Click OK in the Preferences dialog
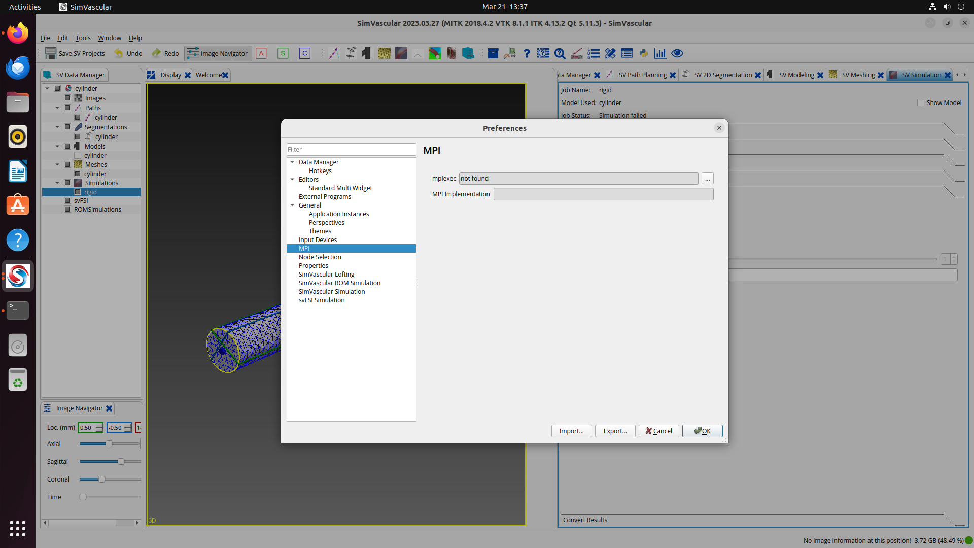The height and width of the screenshot is (548, 974). pos(703,431)
